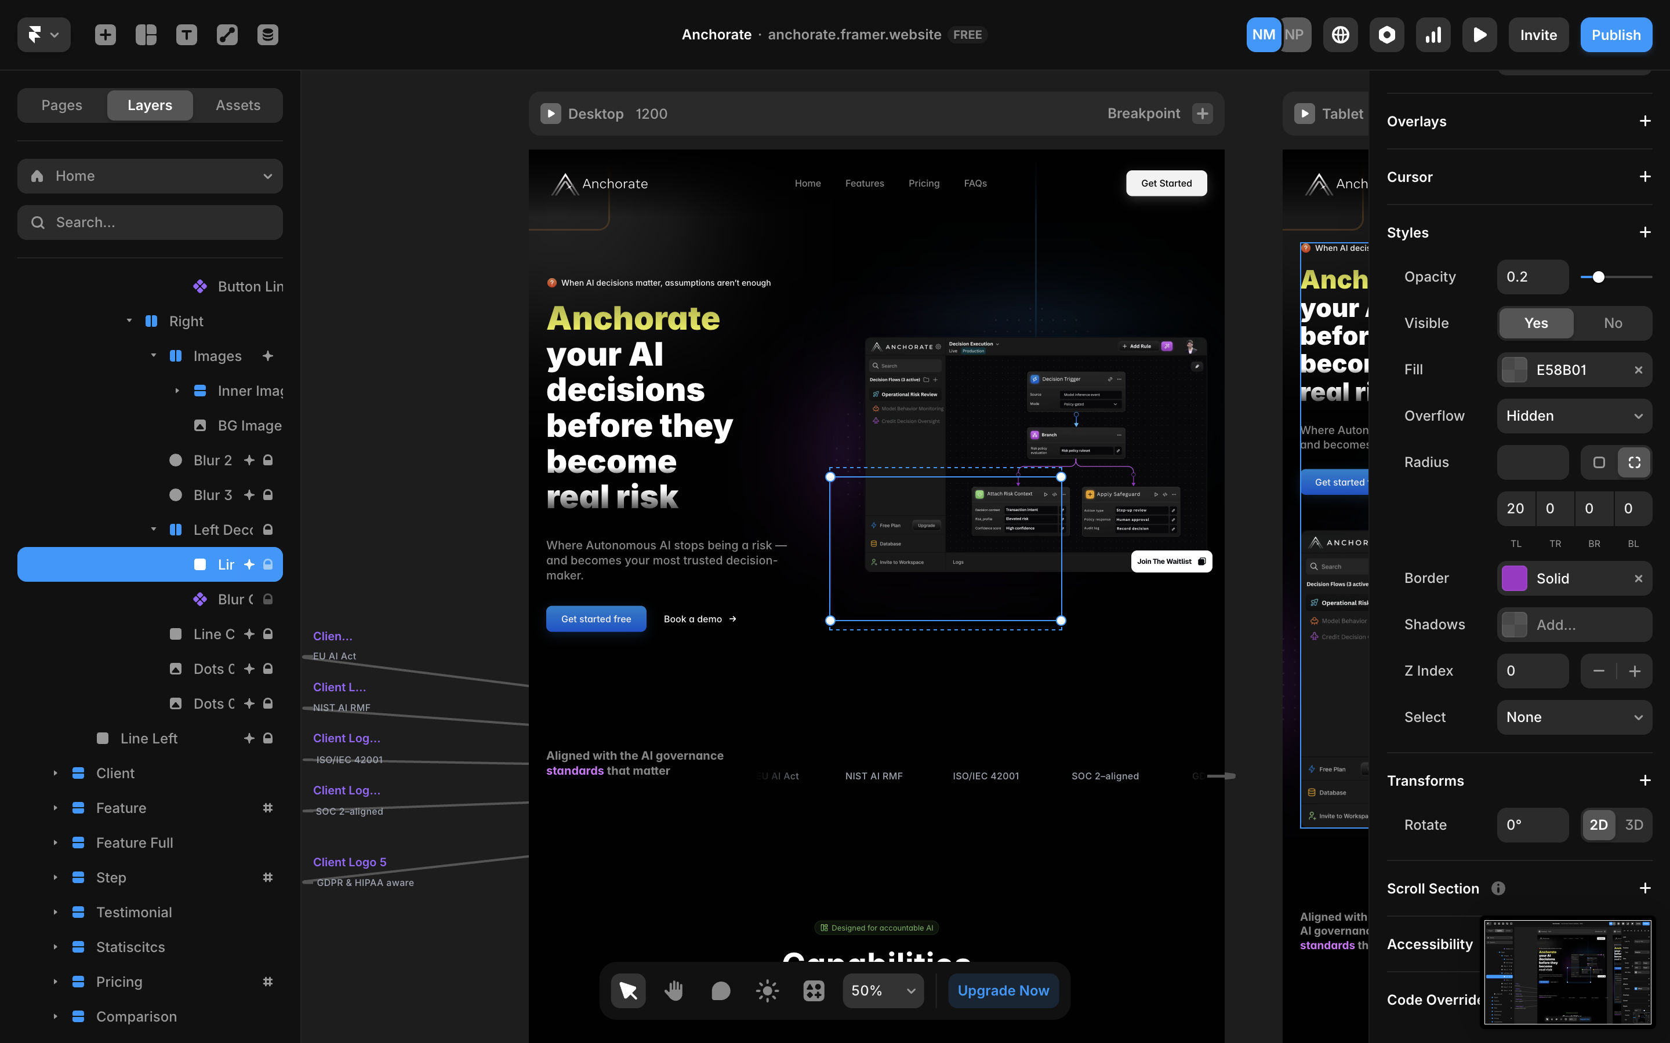Open the Layout tool in top toolbar
Image resolution: width=1670 pixels, height=1043 pixels.
tap(146, 35)
